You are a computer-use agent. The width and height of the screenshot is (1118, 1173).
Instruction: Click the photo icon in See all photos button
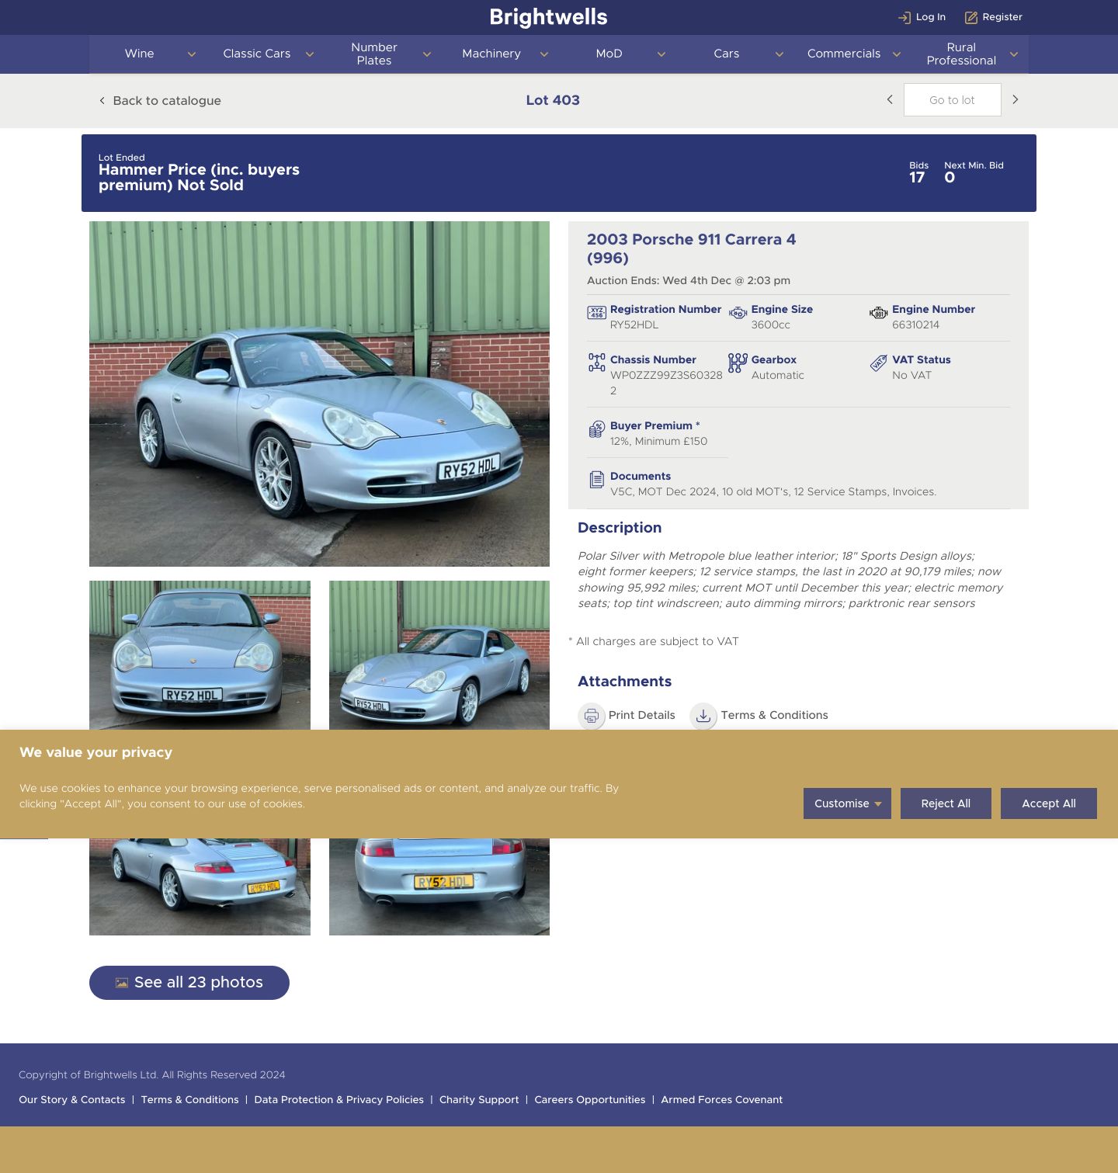click(122, 983)
